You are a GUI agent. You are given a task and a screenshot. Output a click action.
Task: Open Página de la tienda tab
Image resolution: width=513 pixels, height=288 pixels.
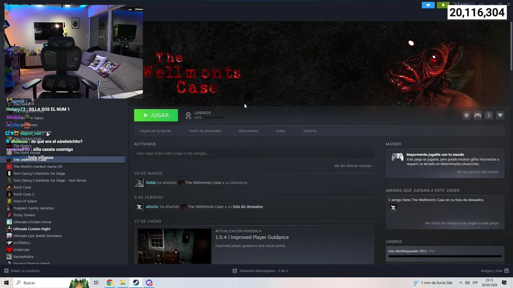155,131
